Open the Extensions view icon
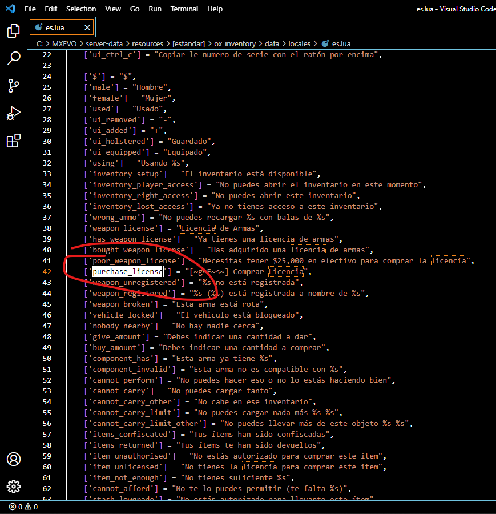This screenshot has width=496, height=514. (x=14, y=141)
